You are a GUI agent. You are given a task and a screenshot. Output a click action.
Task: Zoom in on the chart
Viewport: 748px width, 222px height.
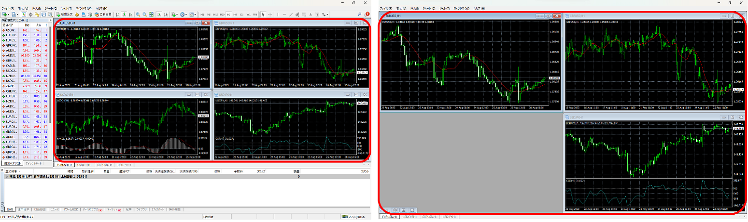[138, 14]
